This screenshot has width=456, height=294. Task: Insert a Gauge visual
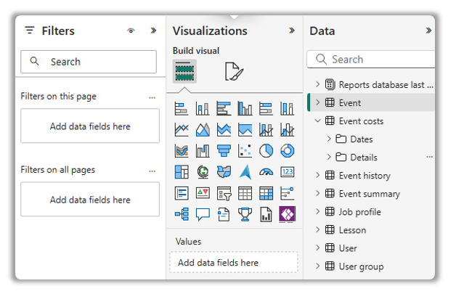pyautogui.click(x=266, y=172)
